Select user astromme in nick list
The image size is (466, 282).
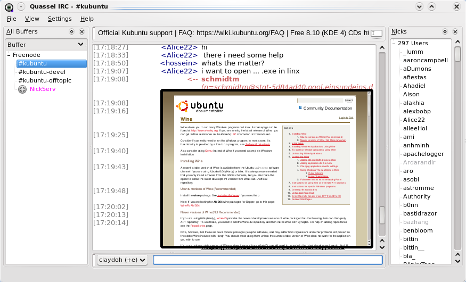click(x=418, y=188)
